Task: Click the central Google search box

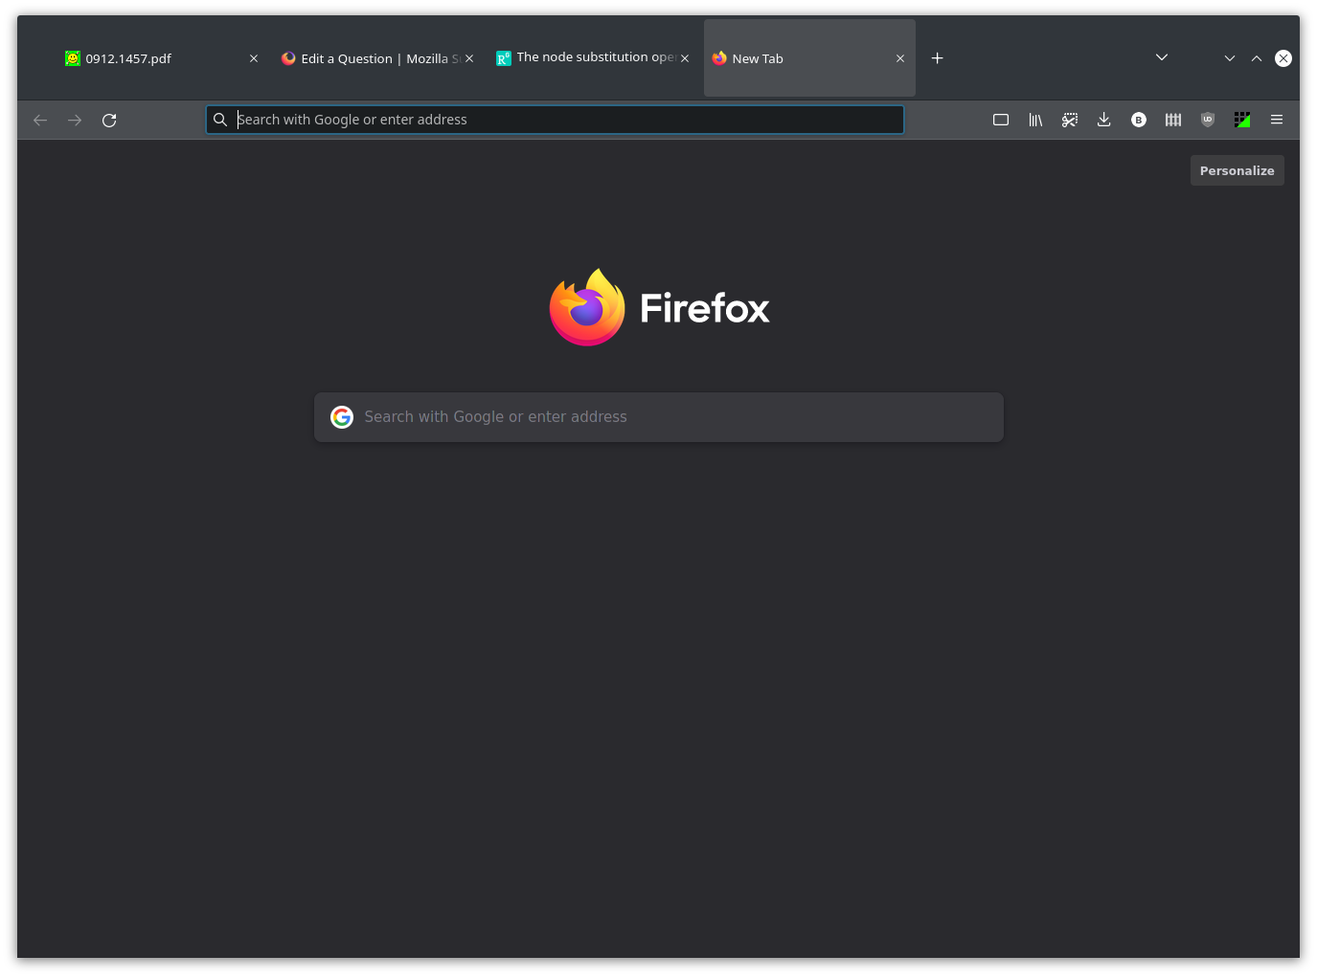Action: (x=659, y=417)
